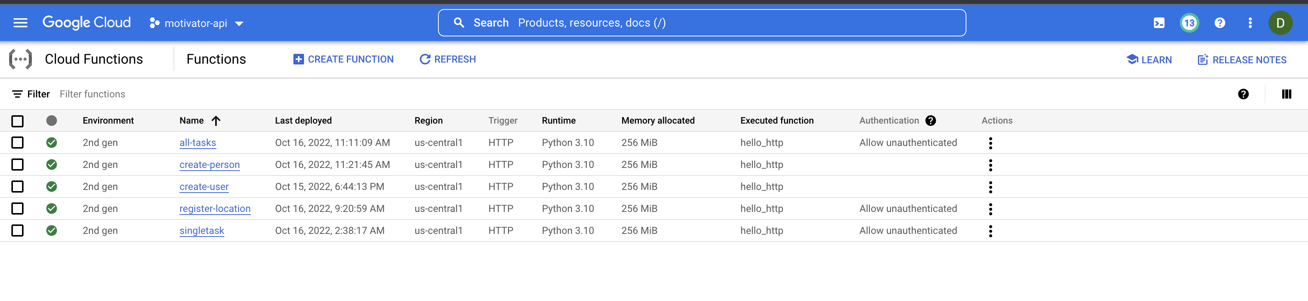This screenshot has height=301, width=1308.
Task: Click the Authentication column help icon
Action: [930, 121]
